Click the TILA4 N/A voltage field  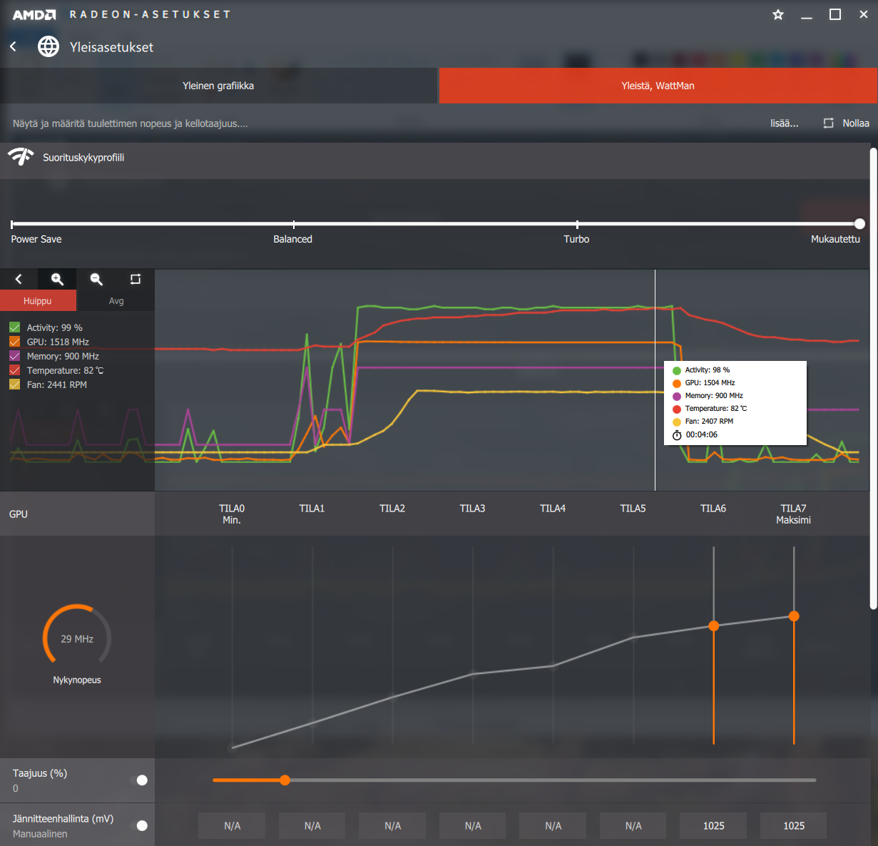[x=553, y=825]
